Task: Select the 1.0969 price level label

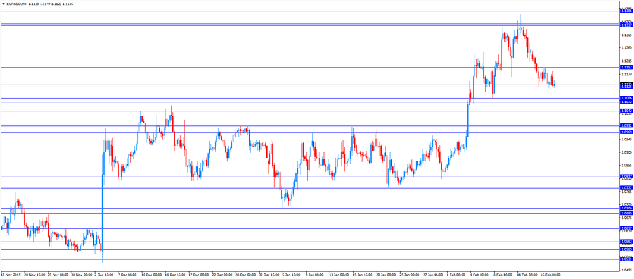Action: [626, 132]
